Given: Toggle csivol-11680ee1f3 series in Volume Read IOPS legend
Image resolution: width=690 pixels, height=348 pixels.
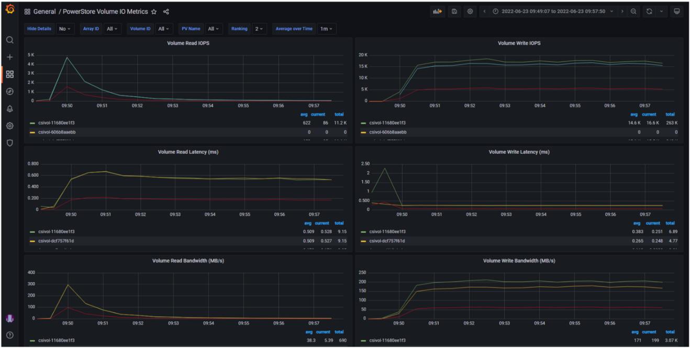Looking at the screenshot, I should (58, 123).
